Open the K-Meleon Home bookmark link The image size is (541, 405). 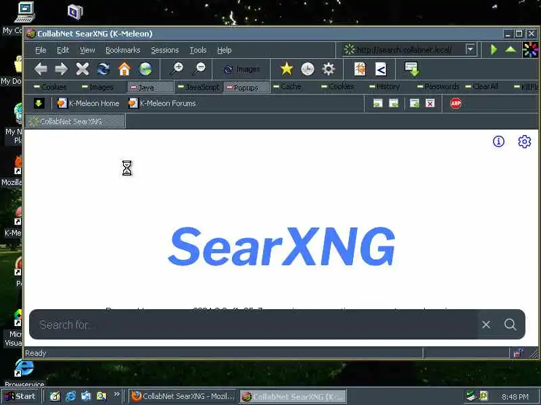(89, 103)
